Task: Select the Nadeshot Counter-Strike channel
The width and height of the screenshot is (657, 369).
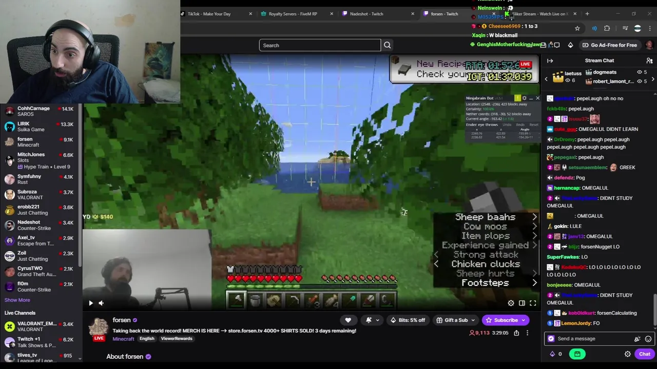Action: (x=39, y=225)
